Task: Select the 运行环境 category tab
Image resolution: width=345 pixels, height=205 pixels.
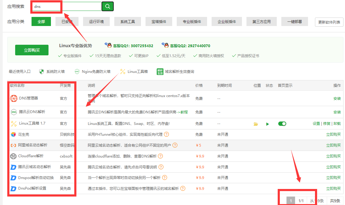Action: tap(96, 21)
